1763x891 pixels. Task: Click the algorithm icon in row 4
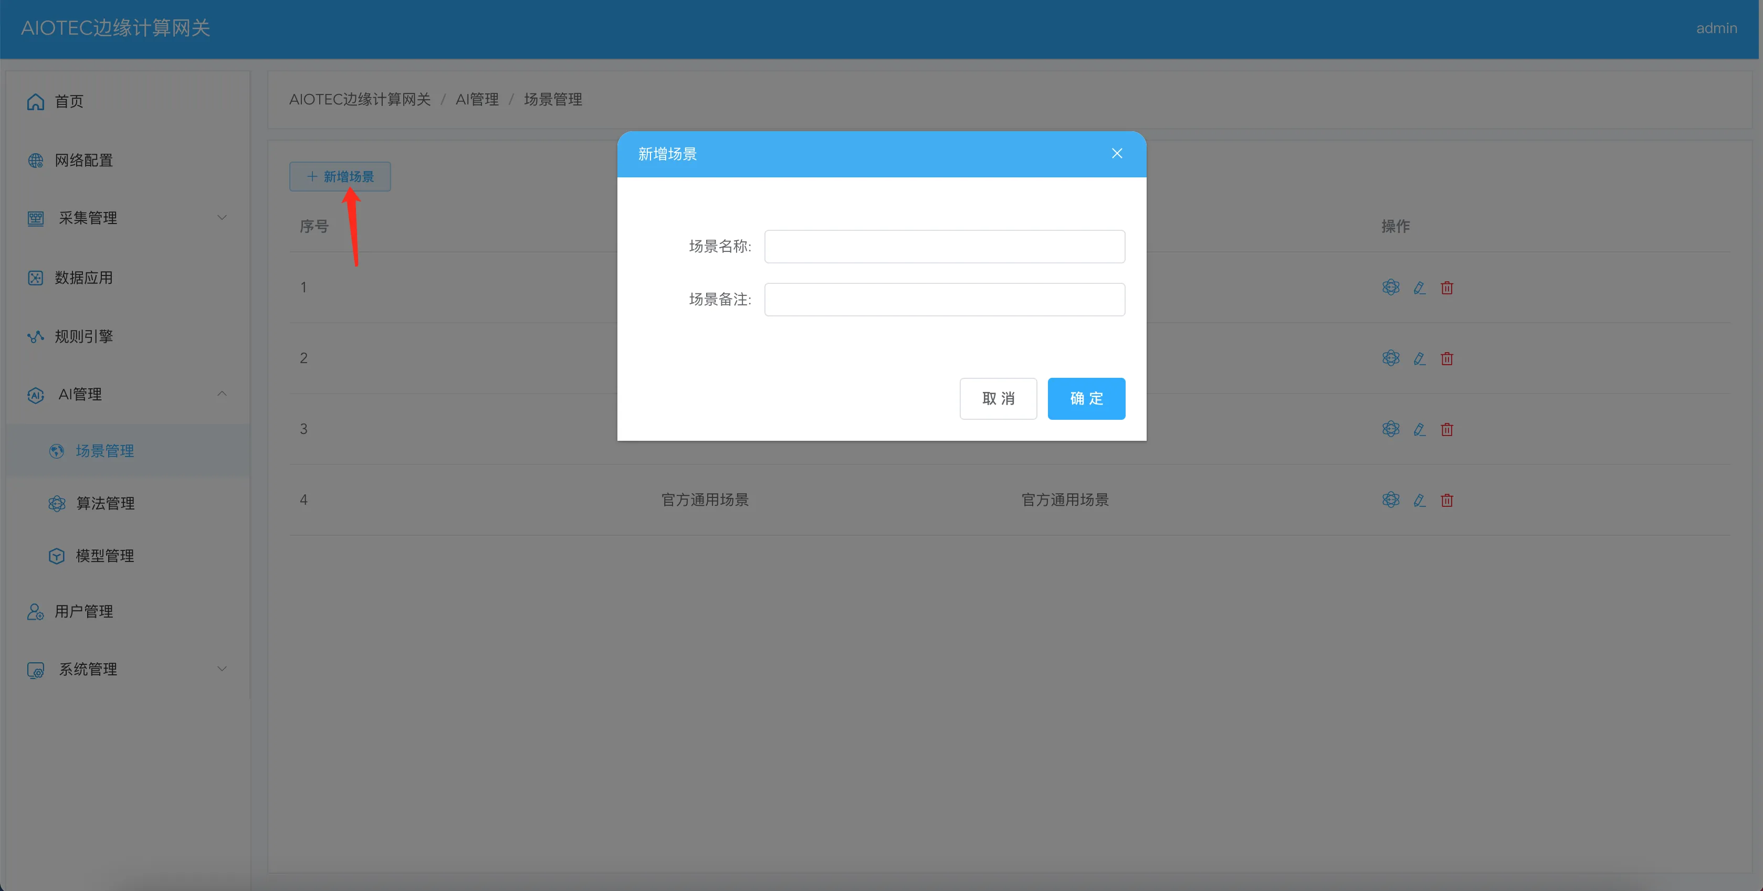[x=1390, y=500]
